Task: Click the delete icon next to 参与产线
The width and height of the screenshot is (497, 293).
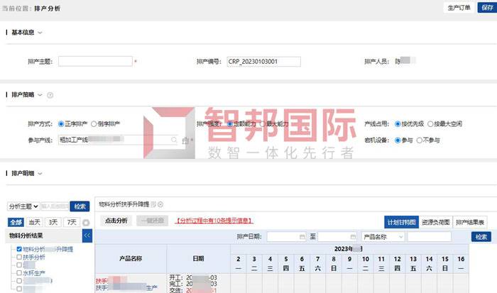Action: click(x=185, y=141)
